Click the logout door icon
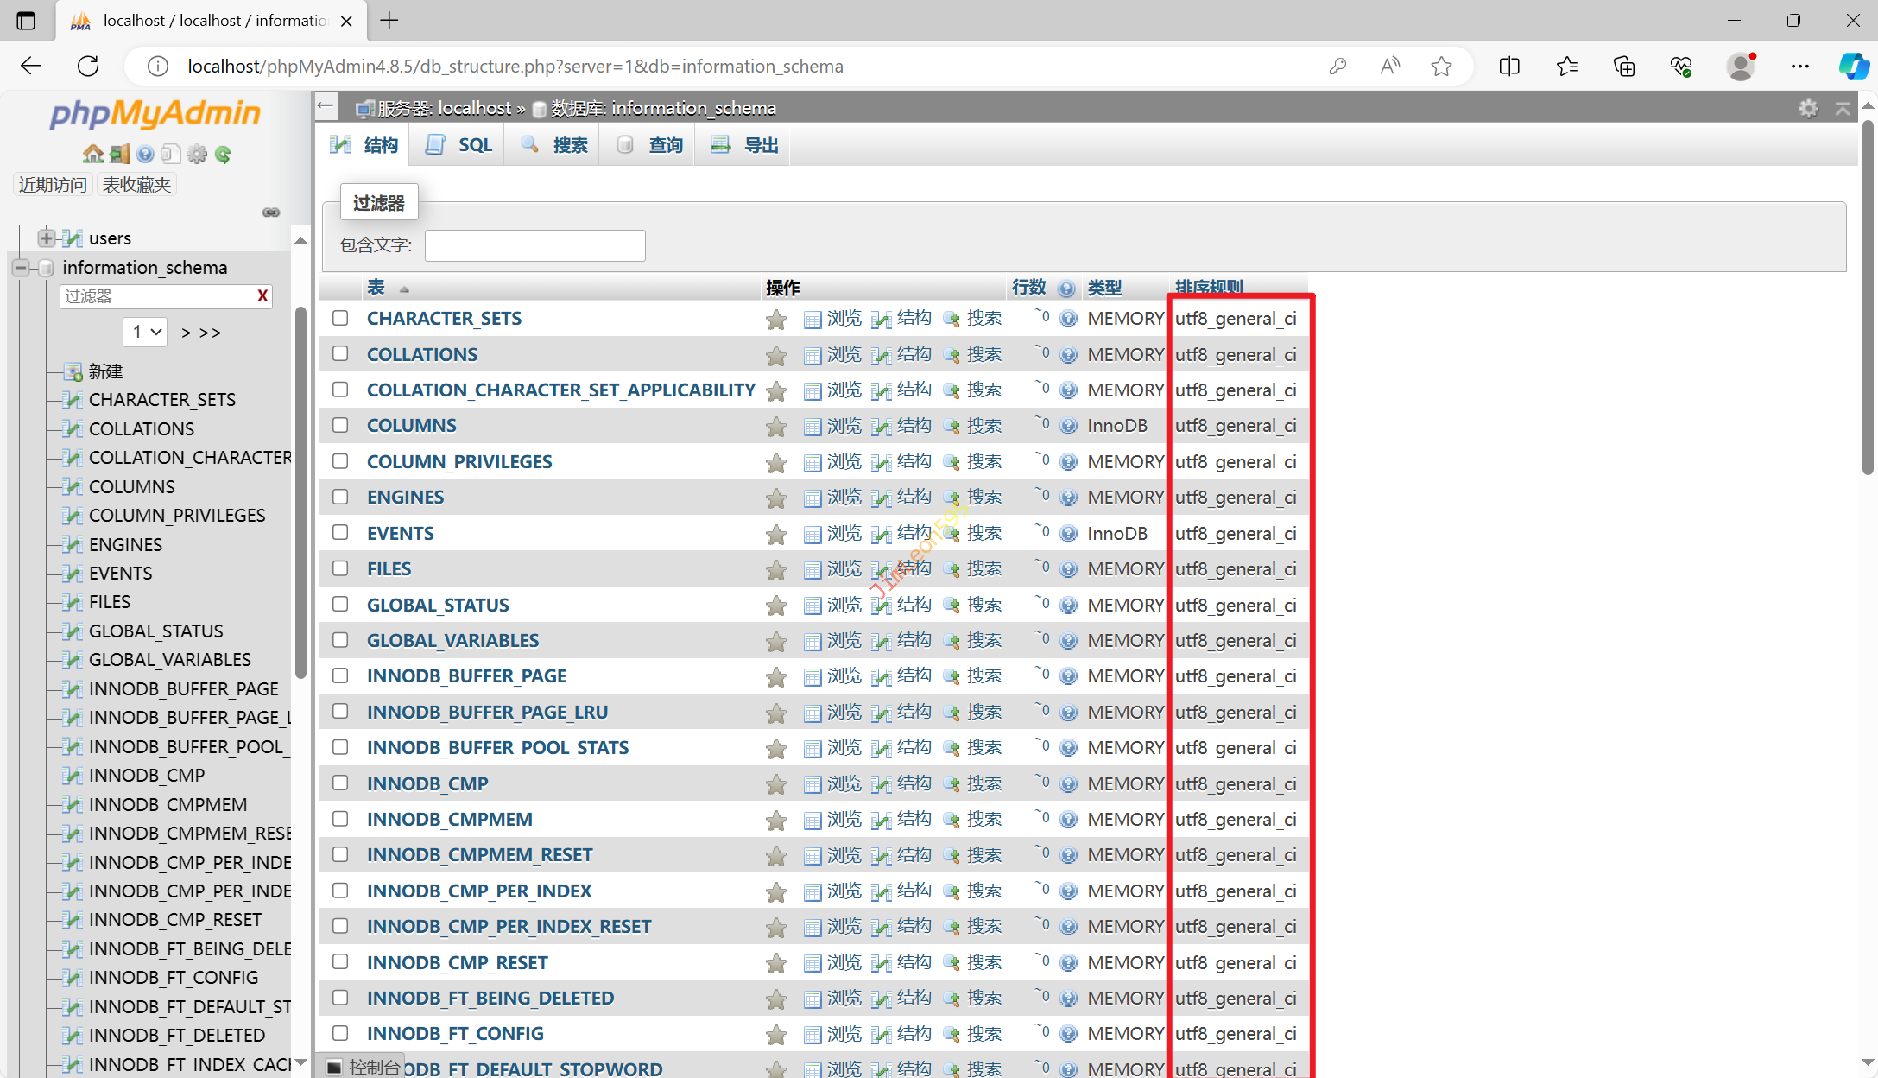 coord(119,154)
